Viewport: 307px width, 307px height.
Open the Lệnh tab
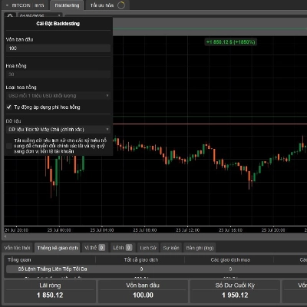point(122,248)
